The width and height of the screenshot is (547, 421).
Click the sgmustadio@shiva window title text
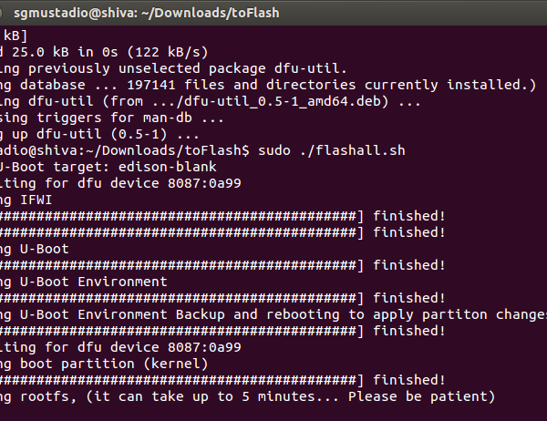click(x=147, y=14)
